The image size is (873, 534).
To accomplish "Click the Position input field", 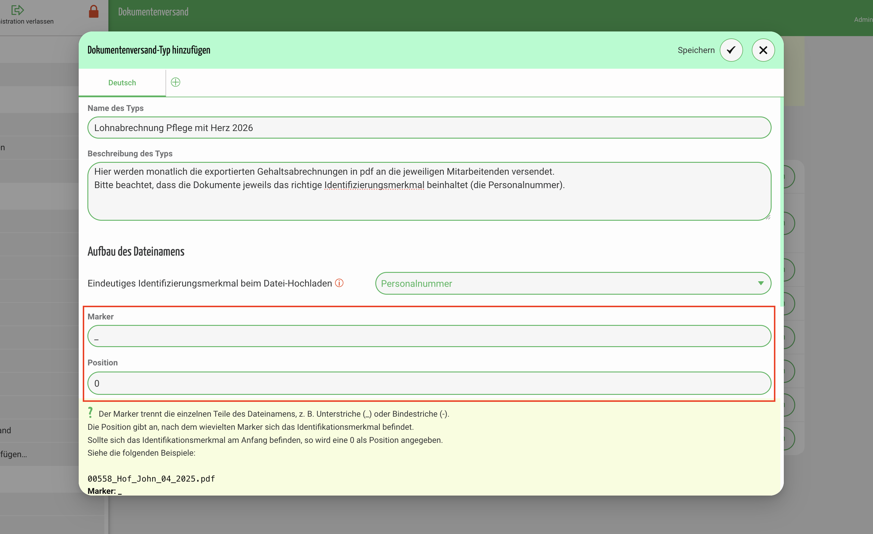I will 429,383.
